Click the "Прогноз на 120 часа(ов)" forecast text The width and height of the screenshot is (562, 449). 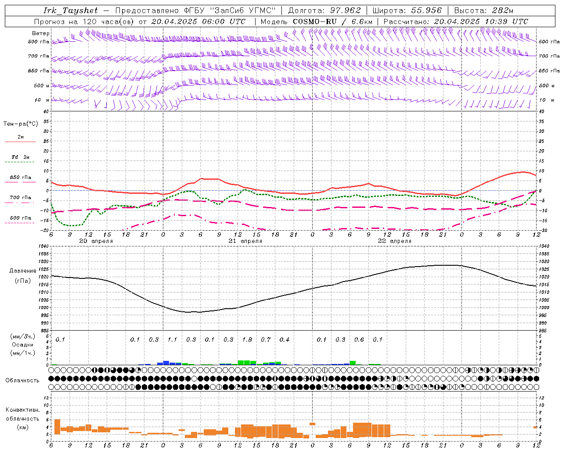pyautogui.click(x=84, y=21)
